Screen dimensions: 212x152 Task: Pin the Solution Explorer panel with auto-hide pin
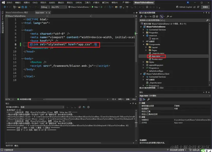coord(206,13)
